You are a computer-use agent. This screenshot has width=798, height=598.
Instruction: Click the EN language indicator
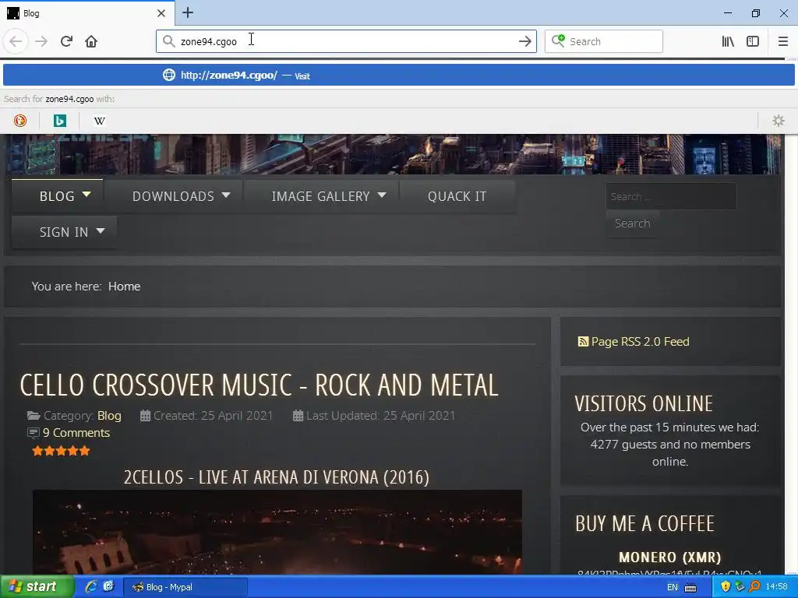click(672, 587)
